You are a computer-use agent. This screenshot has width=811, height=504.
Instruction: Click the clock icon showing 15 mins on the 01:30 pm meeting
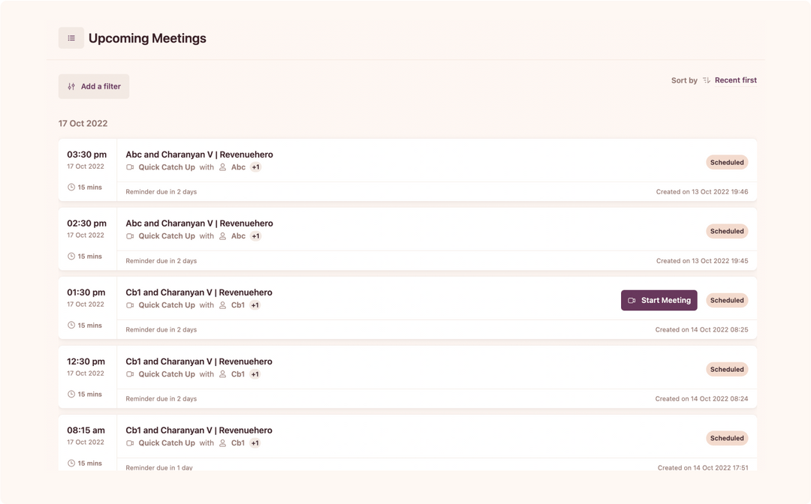pos(70,325)
